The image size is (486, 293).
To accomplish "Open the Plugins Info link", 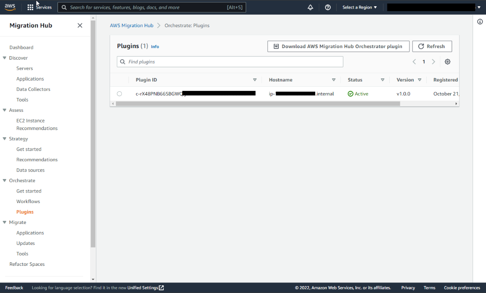I will tap(155, 47).
